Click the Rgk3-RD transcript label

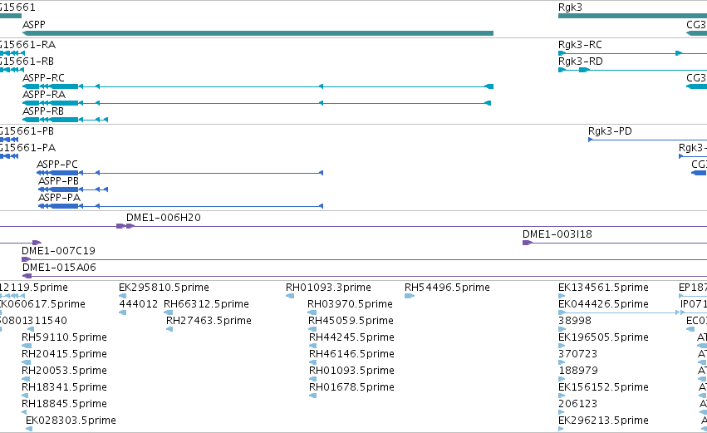580,62
